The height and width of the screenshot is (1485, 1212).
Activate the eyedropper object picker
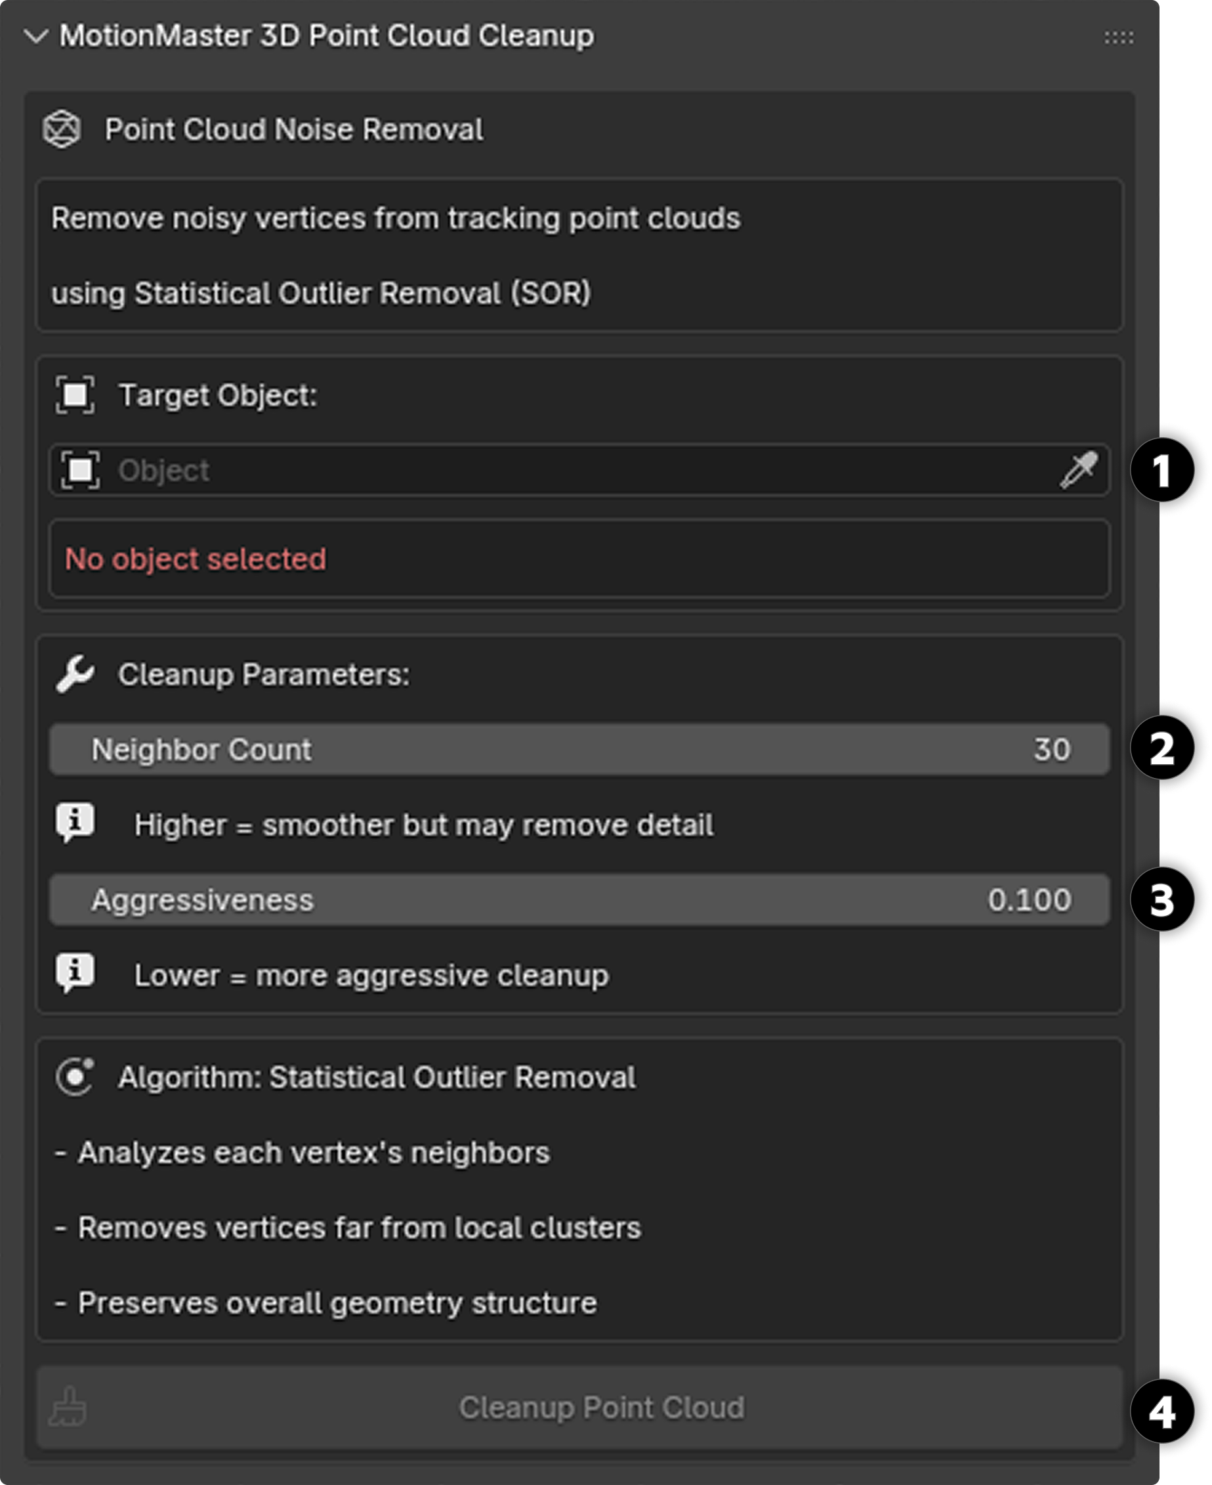(x=1078, y=470)
